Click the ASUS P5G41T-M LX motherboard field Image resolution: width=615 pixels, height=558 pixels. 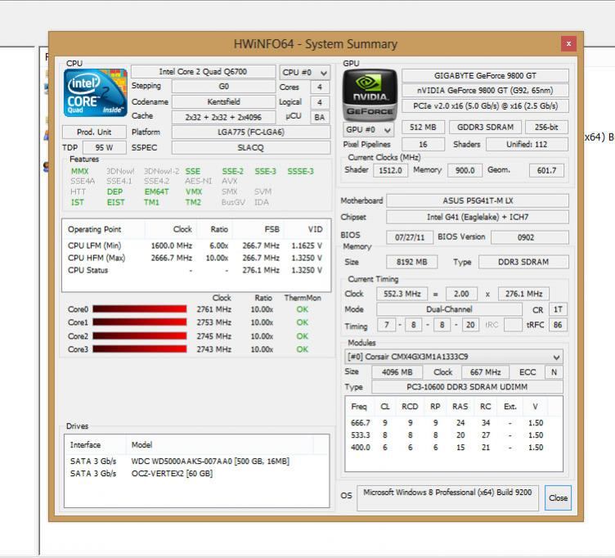[478, 200]
